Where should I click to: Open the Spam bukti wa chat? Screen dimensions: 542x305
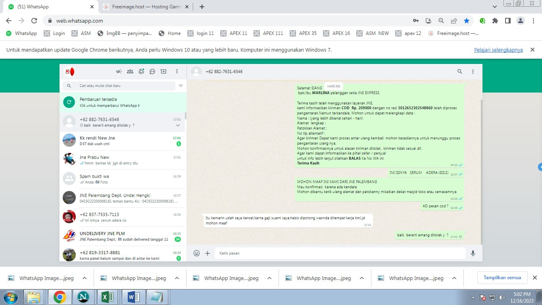[123, 179]
